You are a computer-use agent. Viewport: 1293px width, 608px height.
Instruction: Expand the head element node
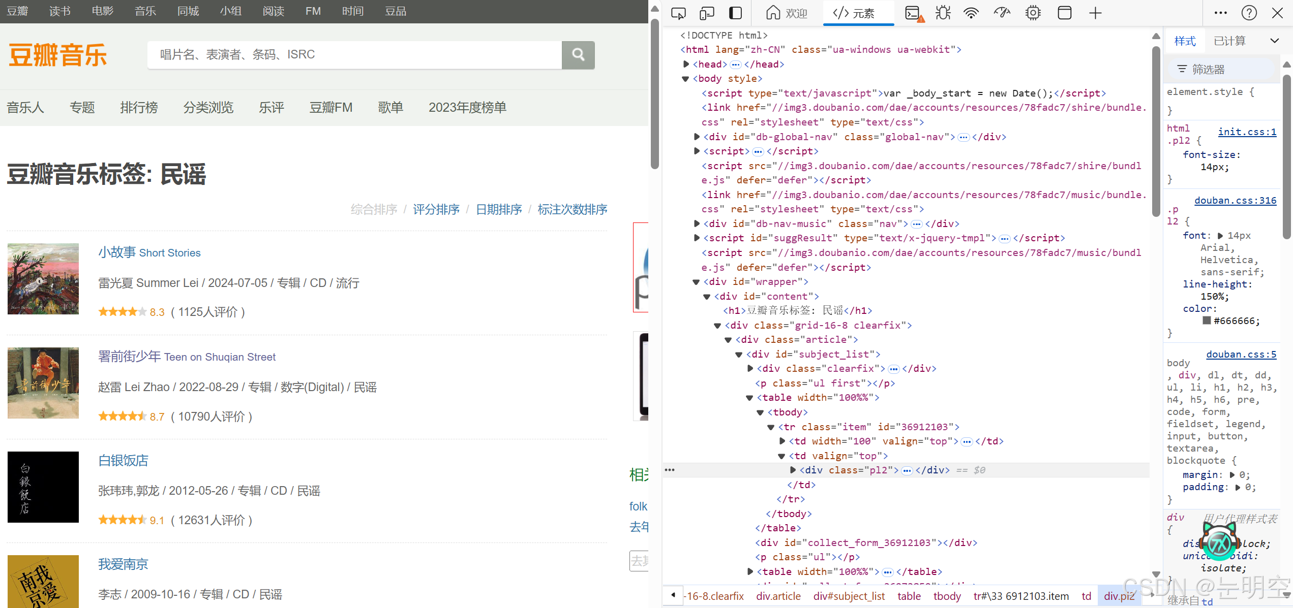click(686, 64)
